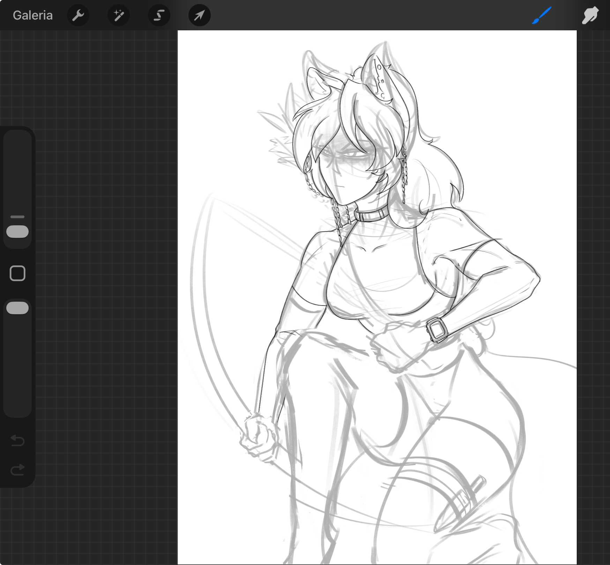Tap the character's wristwatch on the canvas
This screenshot has width=610, height=565.
pos(437,330)
